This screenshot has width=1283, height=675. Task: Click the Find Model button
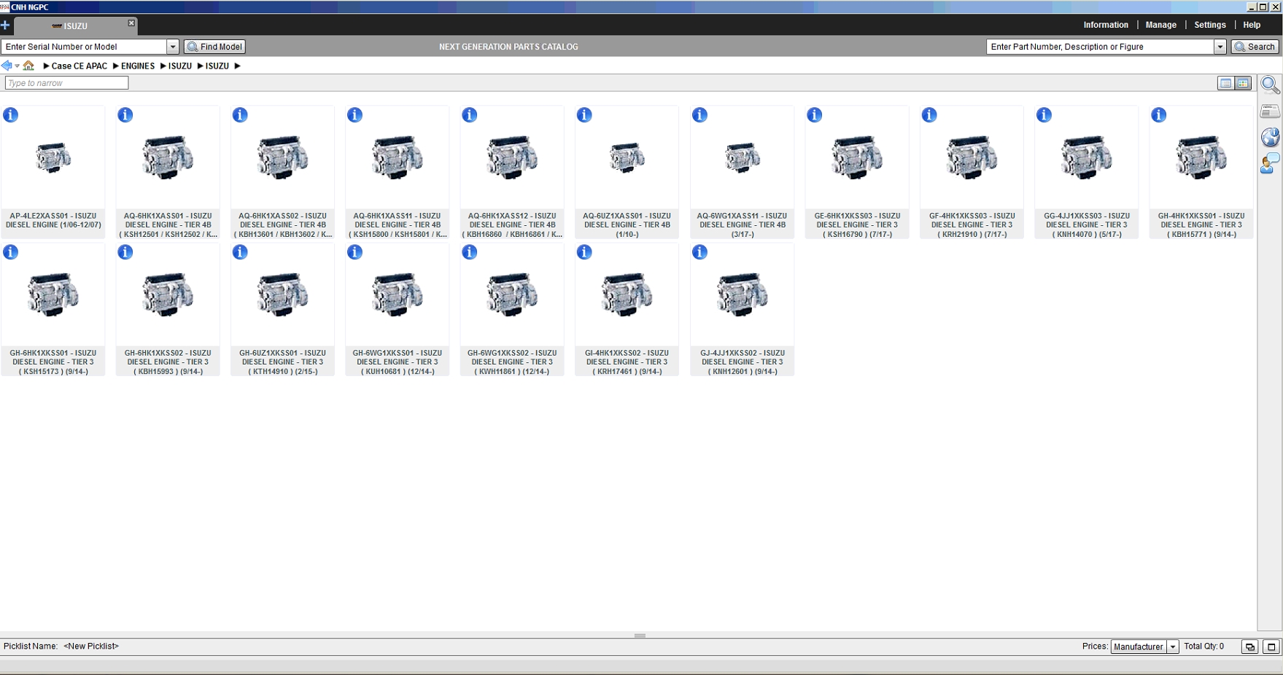pyautogui.click(x=214, y=47)
